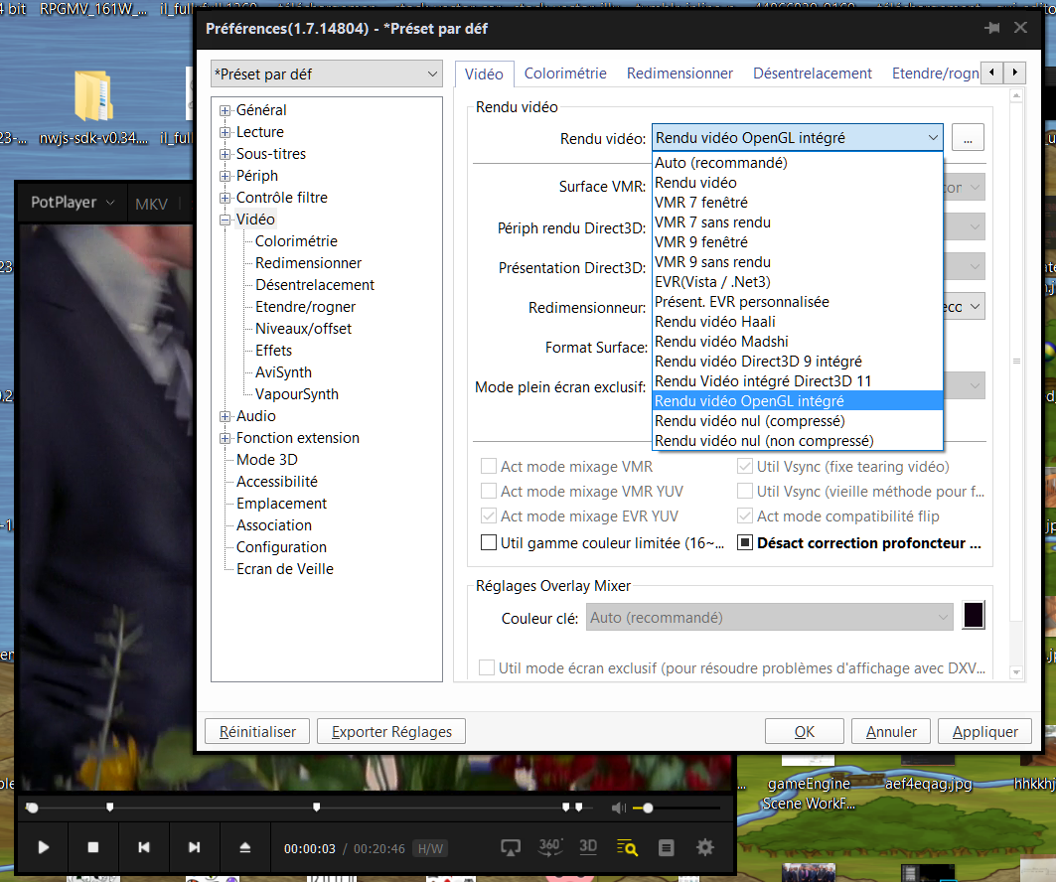
Task: Click the Play button in PotPlayer
Action: tap(43, 847)
